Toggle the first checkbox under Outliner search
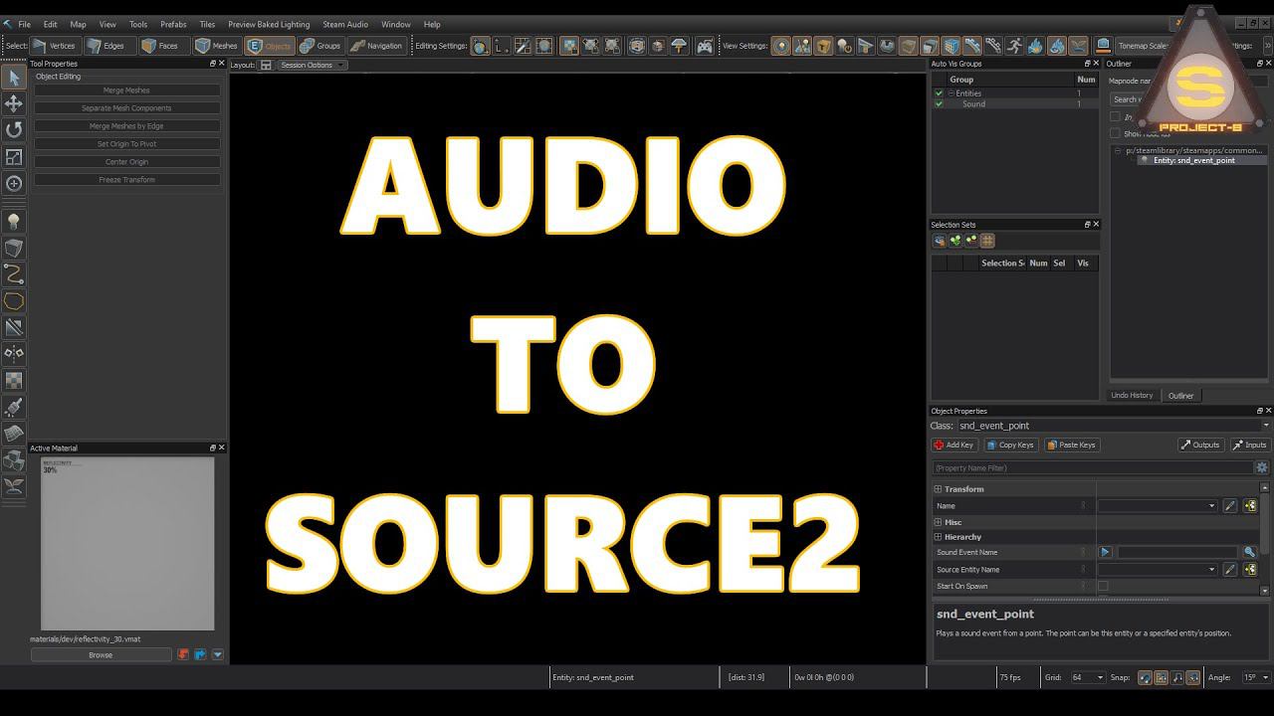This screenshot has width=1274, height=716. 1115,117
